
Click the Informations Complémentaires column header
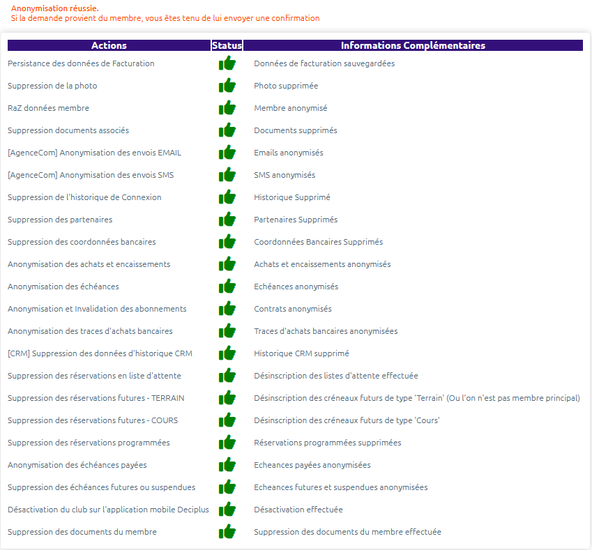(x=413, y=45)
